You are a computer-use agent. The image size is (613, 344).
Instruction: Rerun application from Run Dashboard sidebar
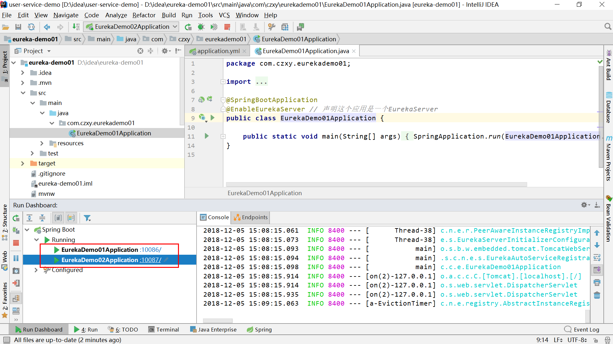[16, 218]
